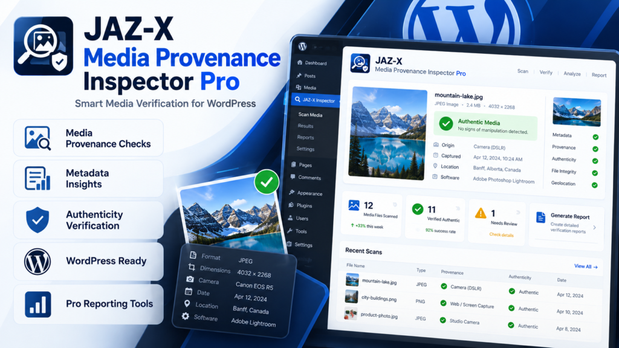This screenshot has width=619, height=348.
Task: Click the Software gear icon in metadata card
Action: tap(185, 316)
